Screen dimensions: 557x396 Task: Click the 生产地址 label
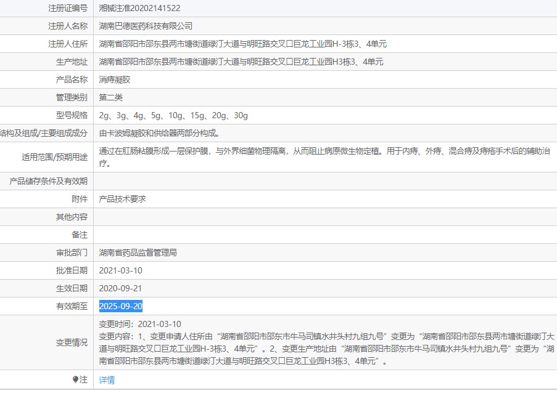click(72, 62)
